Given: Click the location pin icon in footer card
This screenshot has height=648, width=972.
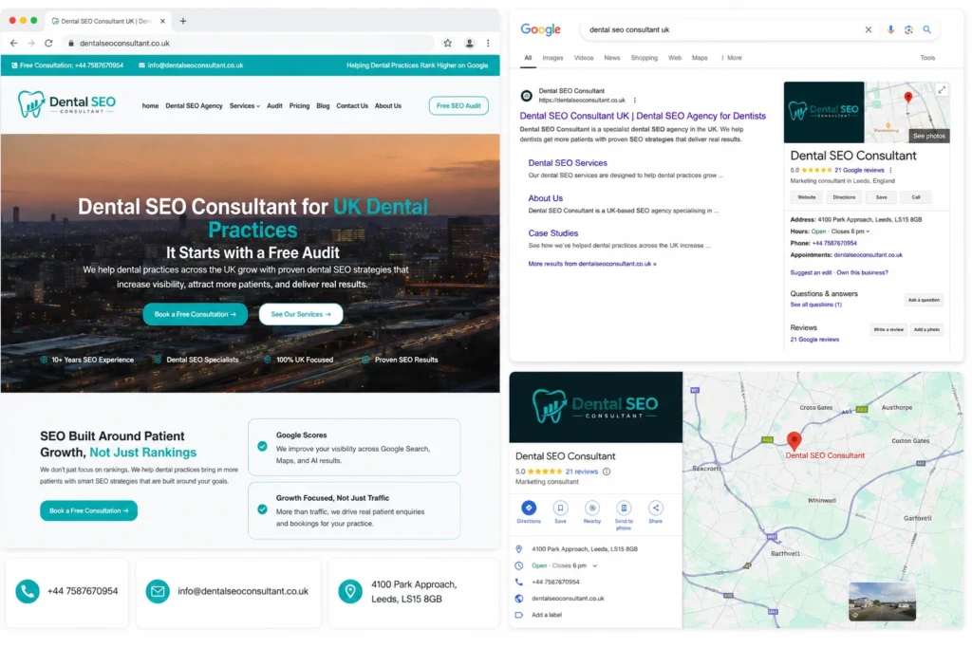Looking at the screenshot, I should tap(350, 591).
